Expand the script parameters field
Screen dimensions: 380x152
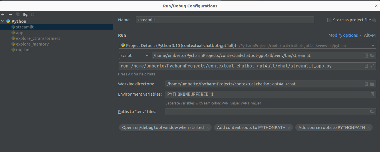click(x=372, y=66)
